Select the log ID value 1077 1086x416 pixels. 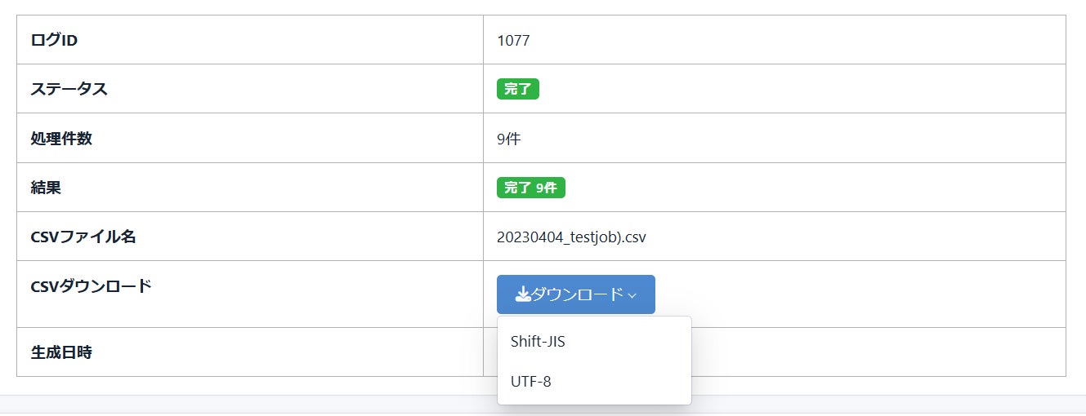513,40
